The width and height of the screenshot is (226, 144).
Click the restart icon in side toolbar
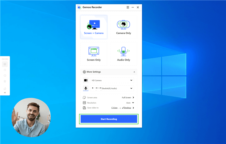pyautogui.click(x=5, y=75)
